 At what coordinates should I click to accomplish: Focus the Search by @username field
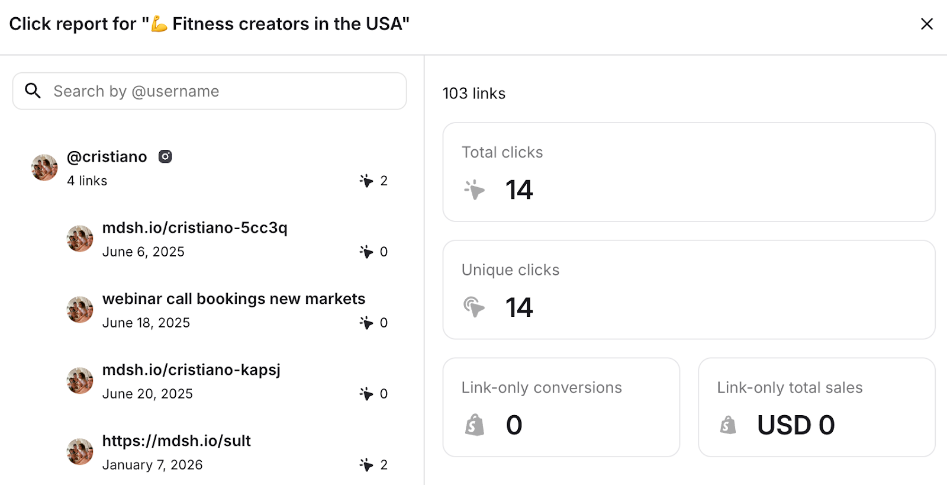pos(225,91)
